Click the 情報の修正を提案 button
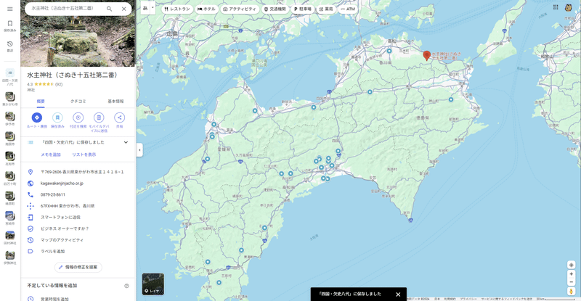The height and width of the screenshot is (301, 581). coord(78,267)
